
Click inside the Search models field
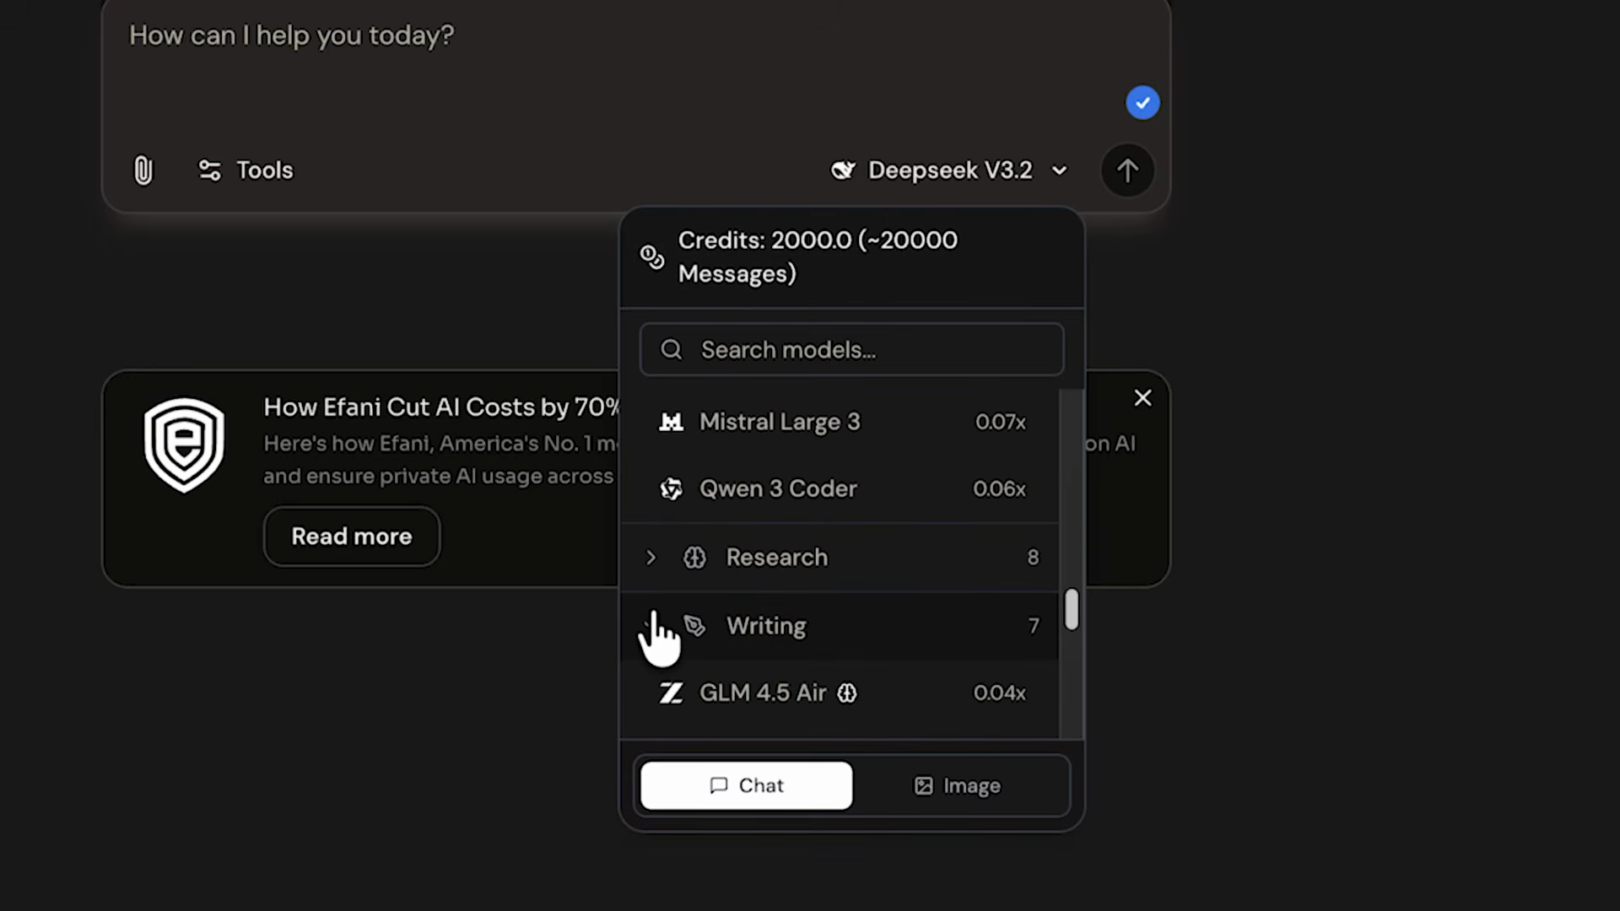click(x=850, y=349)
